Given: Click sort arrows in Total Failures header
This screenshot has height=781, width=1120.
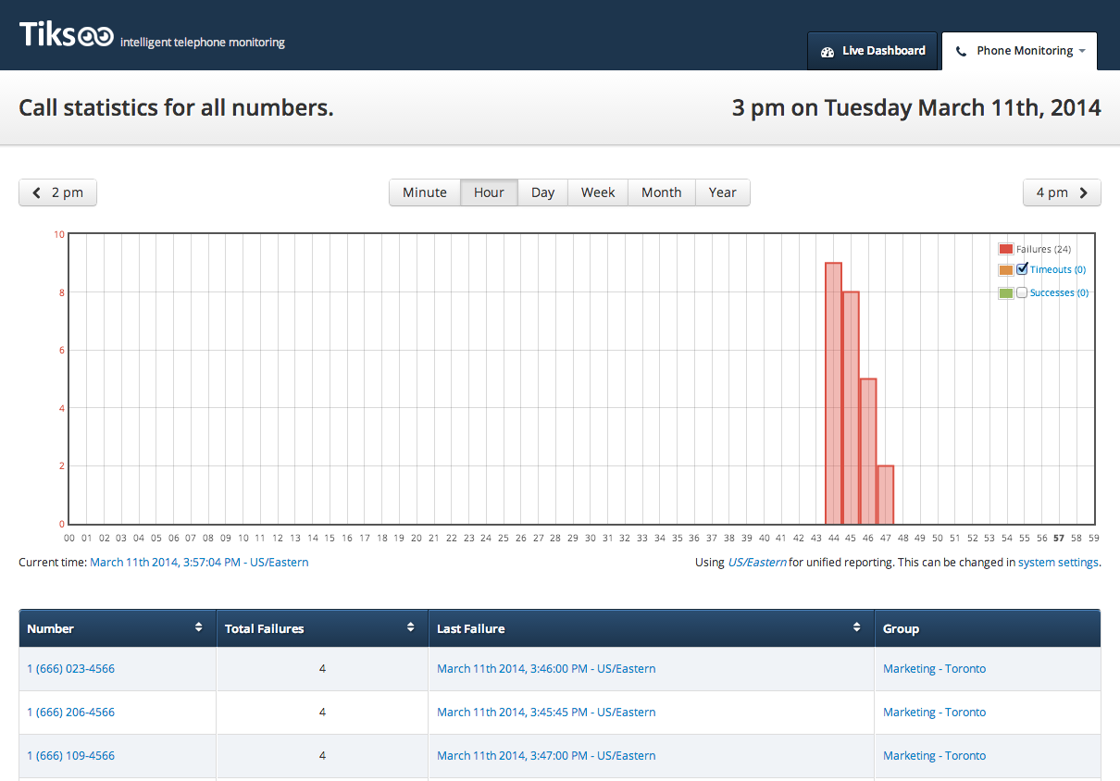Looking at the screenshot, I should [411, 627].
